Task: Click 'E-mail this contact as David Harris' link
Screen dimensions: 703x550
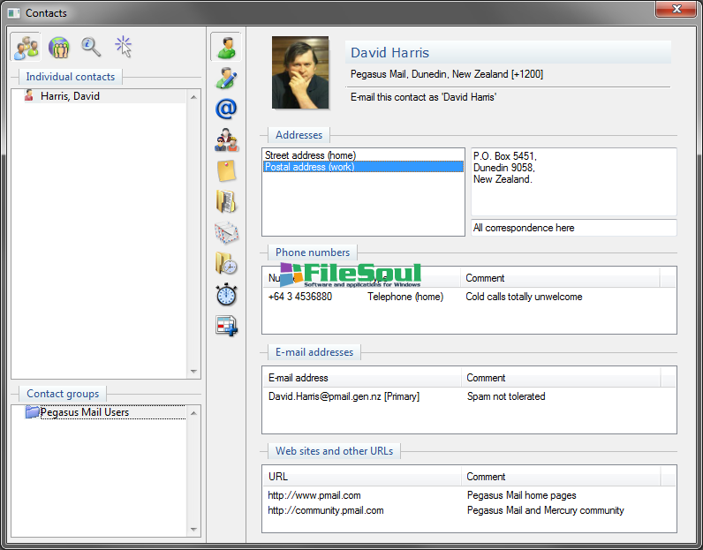Action: (423, 97)
